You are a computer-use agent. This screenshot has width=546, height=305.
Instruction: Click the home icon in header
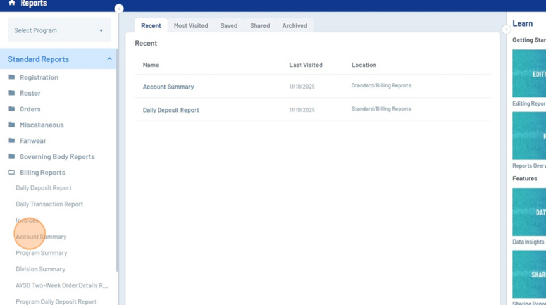[11, 3]
